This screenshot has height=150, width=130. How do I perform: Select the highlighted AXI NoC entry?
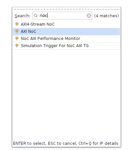[66, 31]
